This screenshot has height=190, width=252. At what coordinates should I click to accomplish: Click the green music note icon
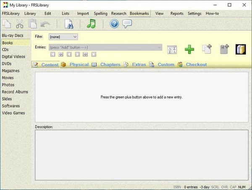pyautogui.click(x=91, y=24)
